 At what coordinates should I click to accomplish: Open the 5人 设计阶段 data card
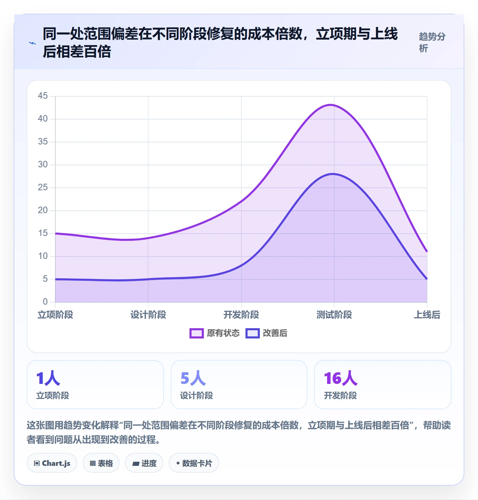[x=239, y=385]
